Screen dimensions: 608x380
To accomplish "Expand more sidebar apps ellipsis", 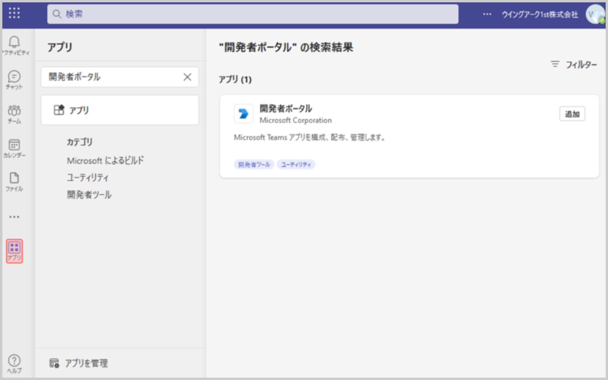I will click(14, 217).
